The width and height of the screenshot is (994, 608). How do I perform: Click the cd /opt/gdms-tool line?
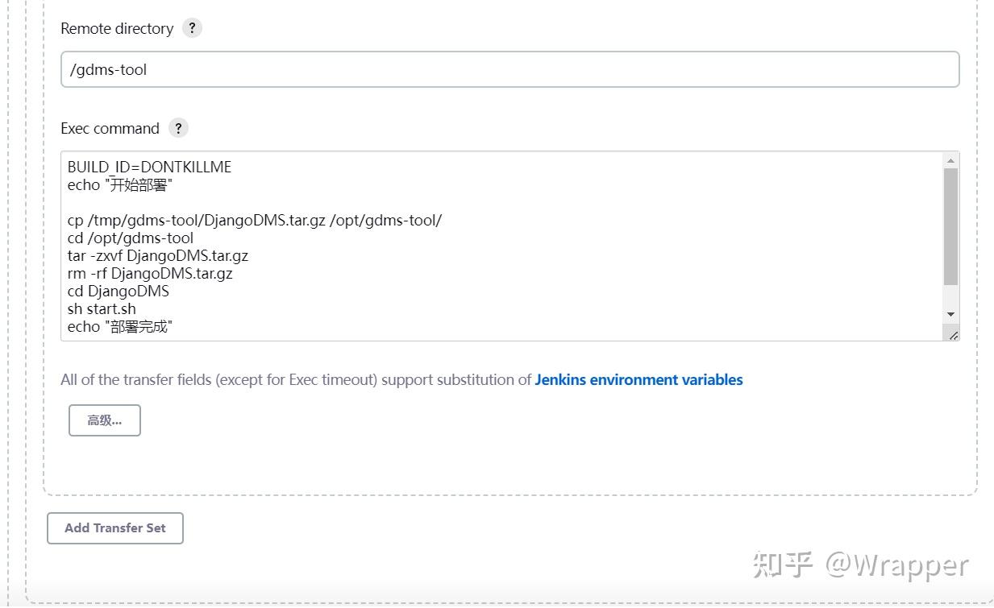tap(131, 238)
